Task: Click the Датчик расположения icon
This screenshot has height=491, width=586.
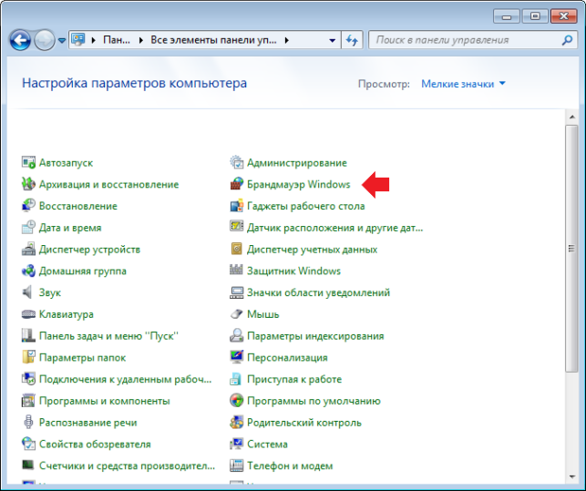Action: 236,227
